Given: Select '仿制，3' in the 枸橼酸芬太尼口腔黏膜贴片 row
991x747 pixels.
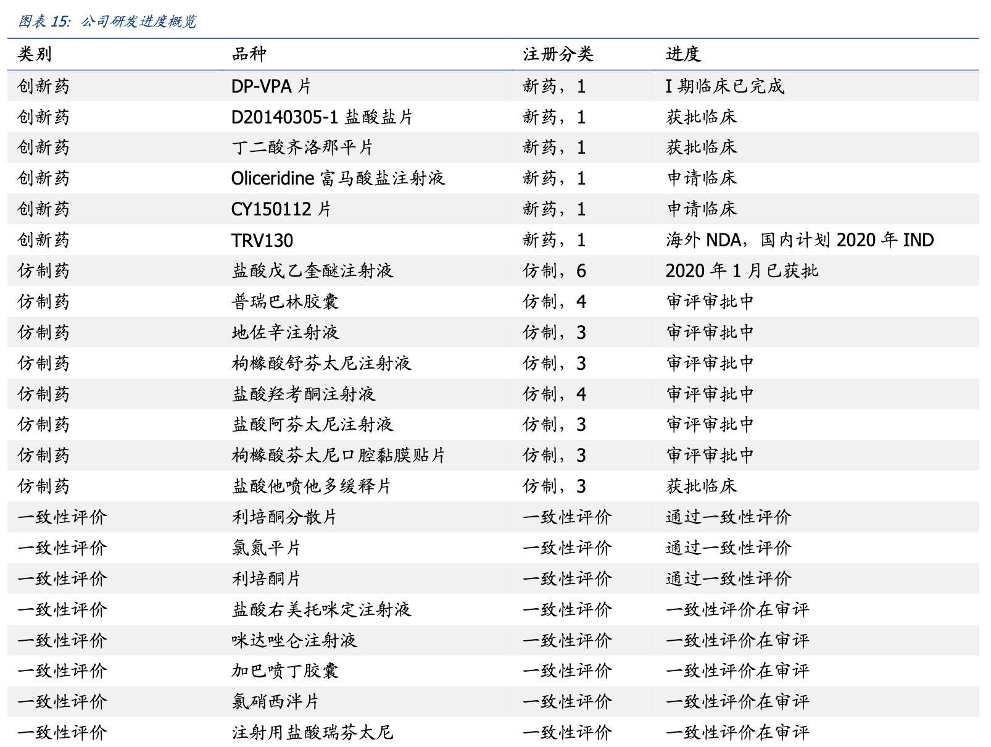Looking at the screenshot, I should click(555, 456).
